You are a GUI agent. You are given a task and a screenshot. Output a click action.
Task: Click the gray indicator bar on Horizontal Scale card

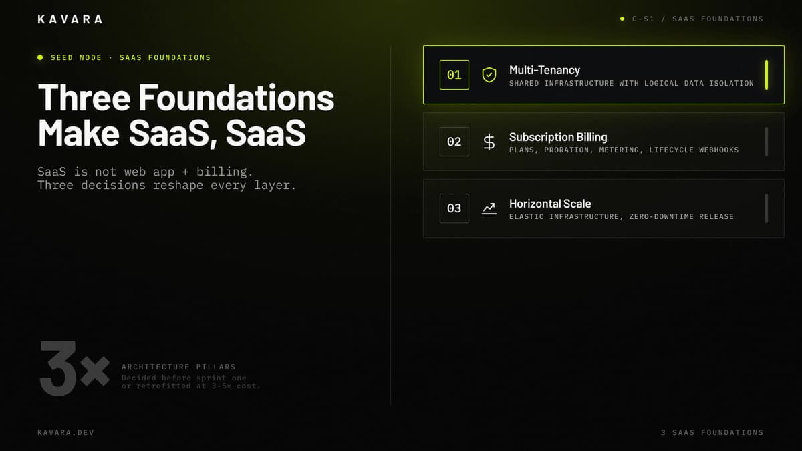coord(767,208)
